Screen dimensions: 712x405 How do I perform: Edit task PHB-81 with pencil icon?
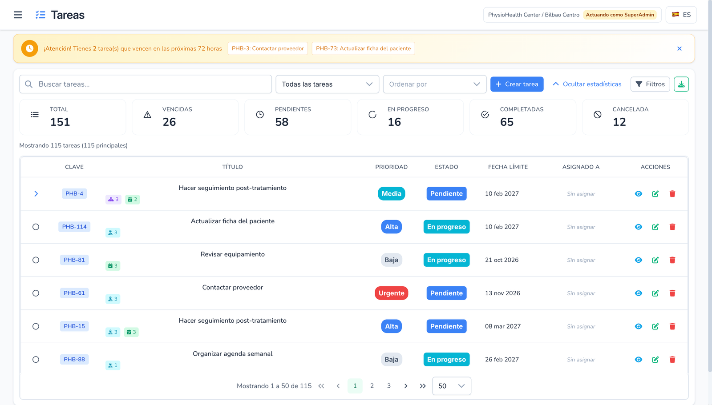coord(655,260)
